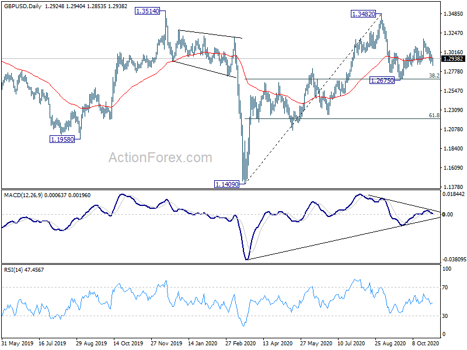Click the 8 Oct 2020 date label

426,343
